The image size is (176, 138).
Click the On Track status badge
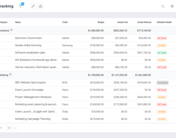pyautogui.click(x=162, y=53)
